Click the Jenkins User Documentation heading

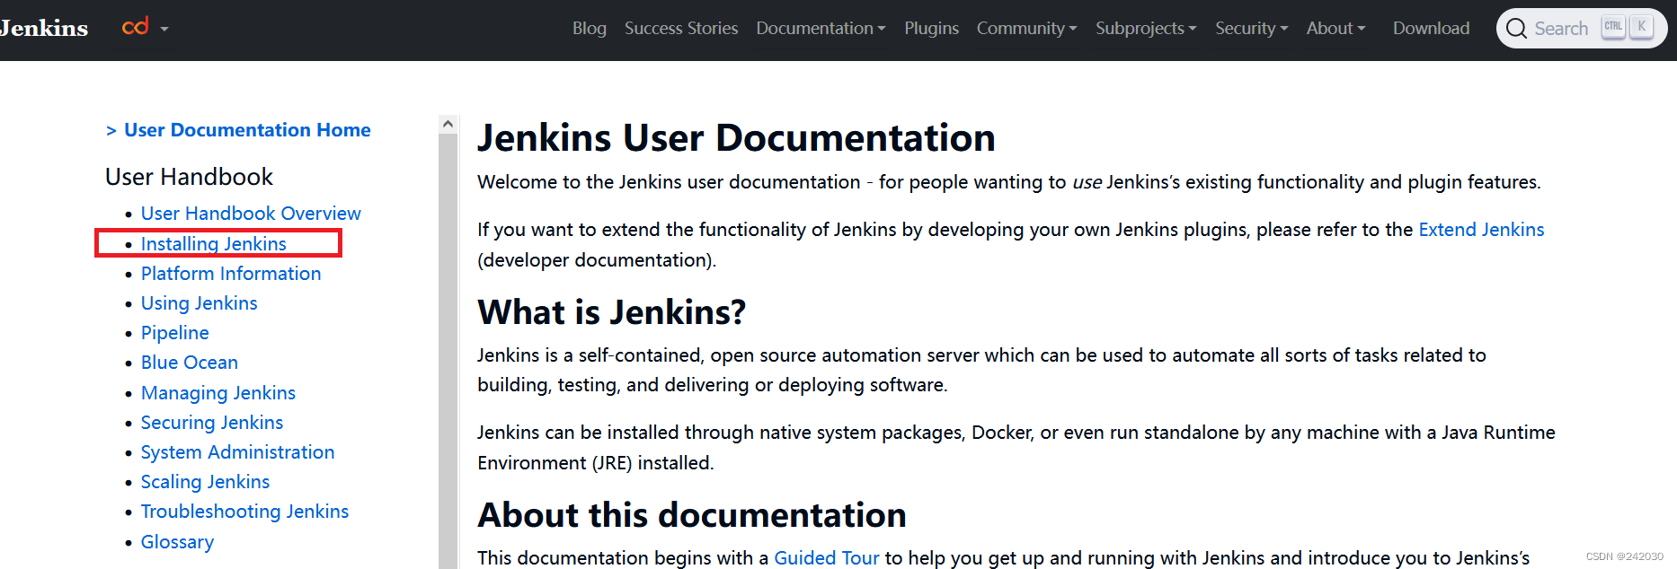coord(736,138)
